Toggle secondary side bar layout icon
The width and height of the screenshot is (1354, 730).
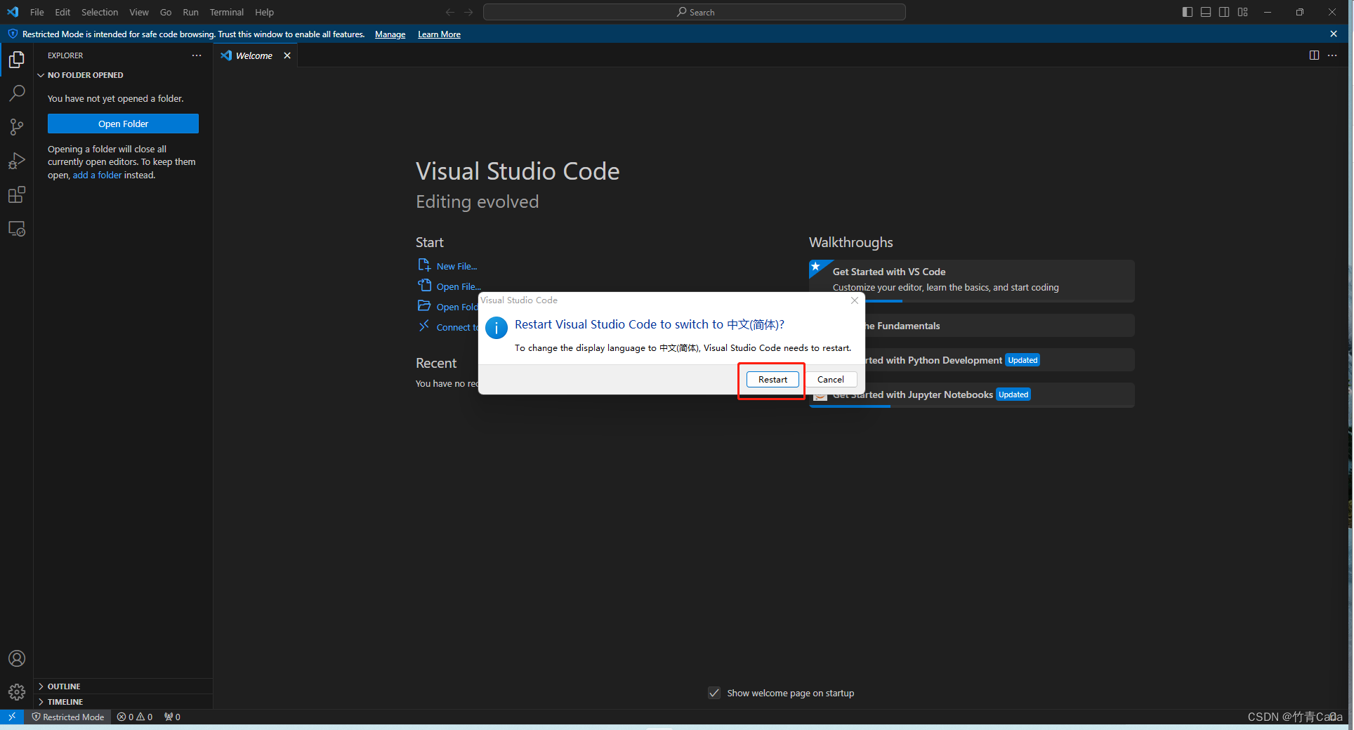point(1224,12)
